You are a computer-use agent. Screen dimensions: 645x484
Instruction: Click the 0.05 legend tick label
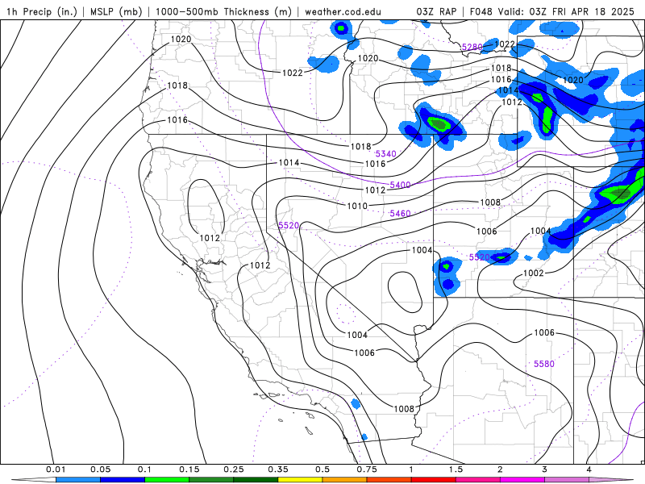(100, 469)
